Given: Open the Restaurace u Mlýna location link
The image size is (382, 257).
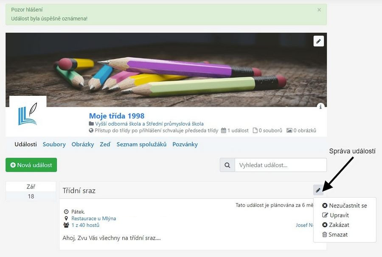Looking at the screenshot, I should tap(93, 218).
